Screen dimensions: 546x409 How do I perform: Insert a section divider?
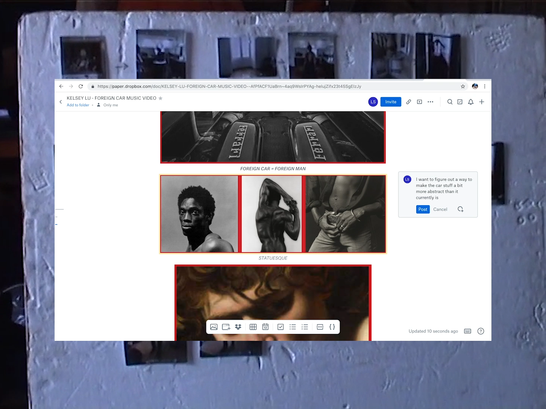click(320, 327)
